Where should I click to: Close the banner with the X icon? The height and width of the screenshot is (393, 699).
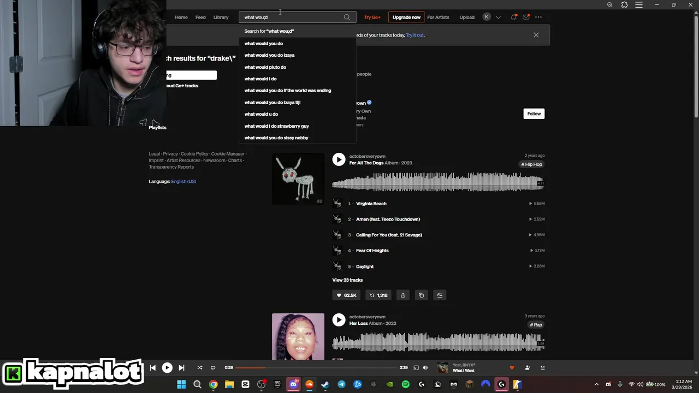tap(536, 35)
